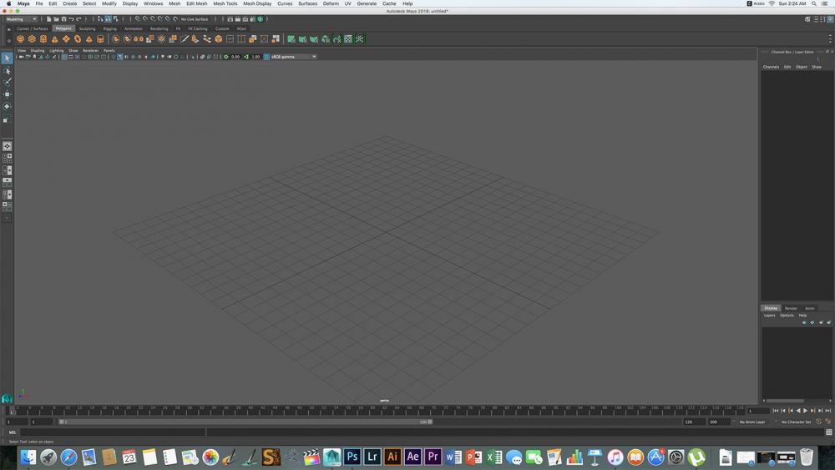835x470 pixels.
Task: Open the panel Shading menu
Action: pyautogui.click(x=38, y=51)
